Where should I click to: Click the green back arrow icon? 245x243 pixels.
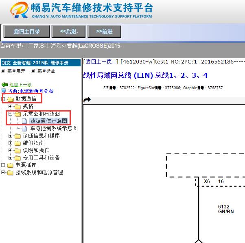[4, 85]
